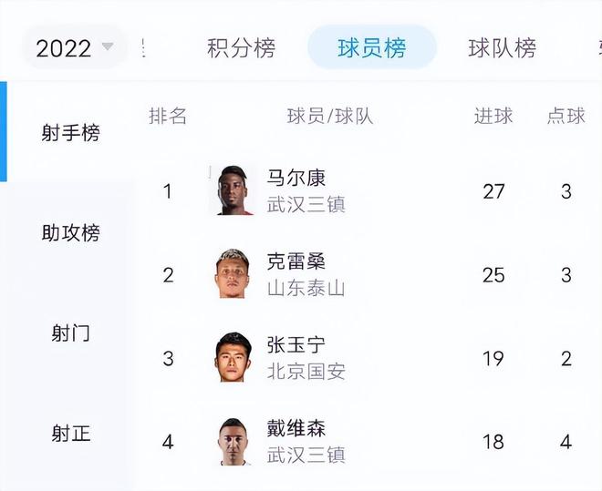Image resolution: width=602 pixels, height=491 pixels.
Task: Select the 球员榜 tab
Action: pos(371,47)
